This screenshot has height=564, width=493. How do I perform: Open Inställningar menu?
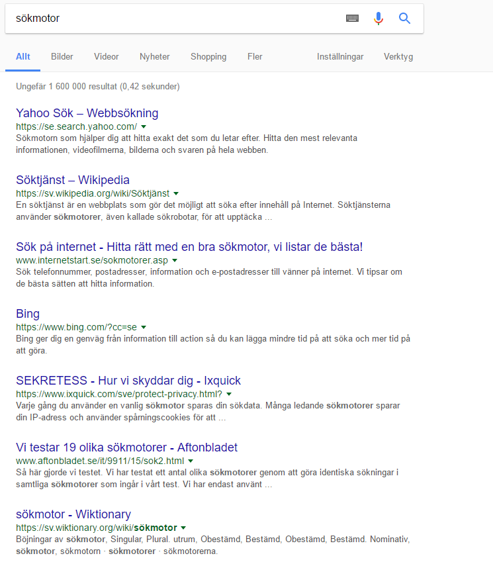340,56
